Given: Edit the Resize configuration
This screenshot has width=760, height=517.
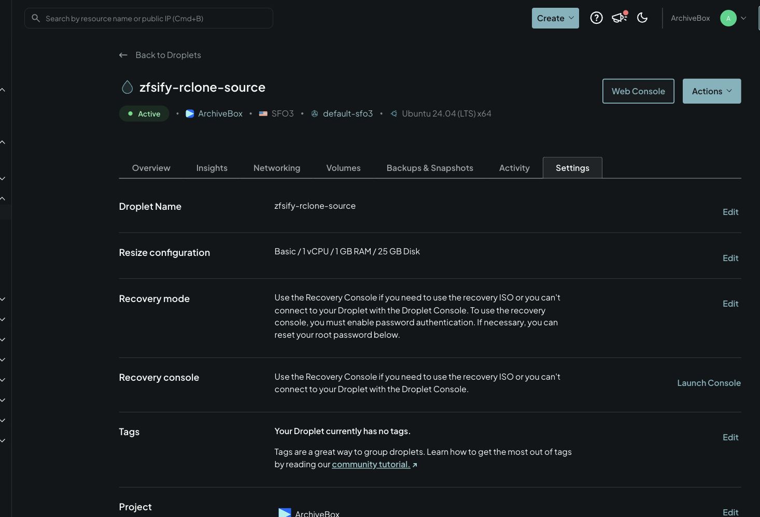Looking at the screenshot, I should (730, 258).
